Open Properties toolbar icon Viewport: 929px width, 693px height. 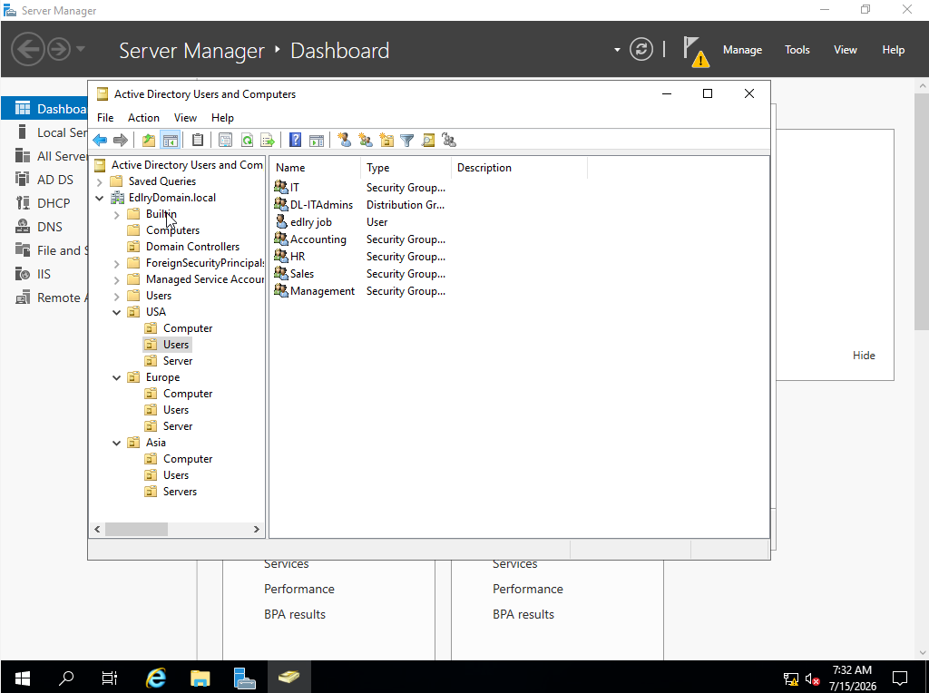(x=225, y=141)
